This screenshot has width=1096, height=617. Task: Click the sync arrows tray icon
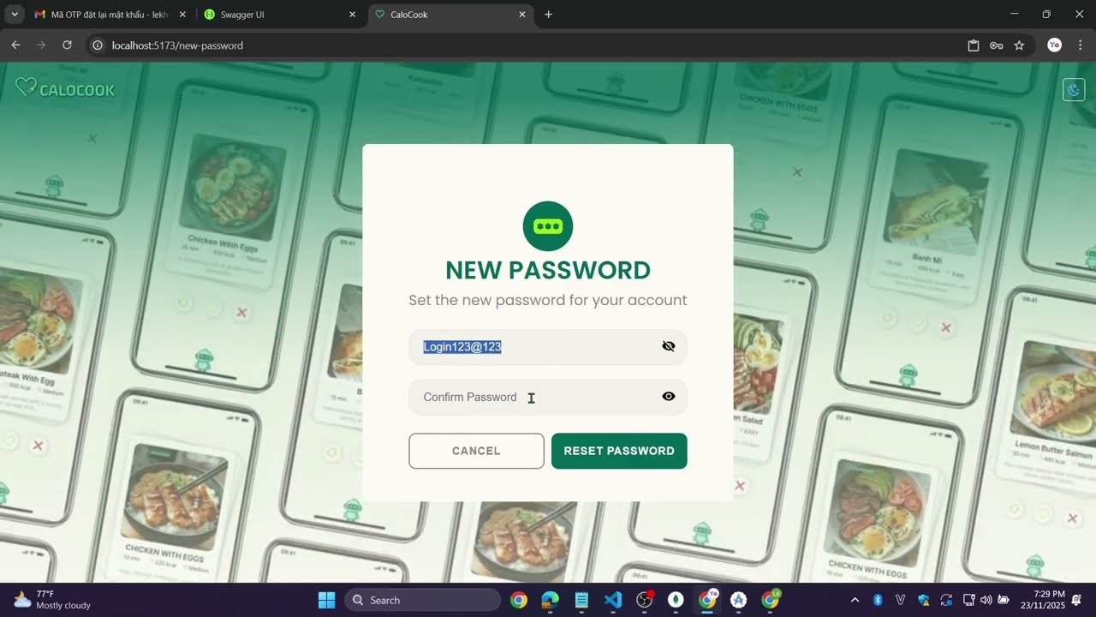click(x=946, y=600)
